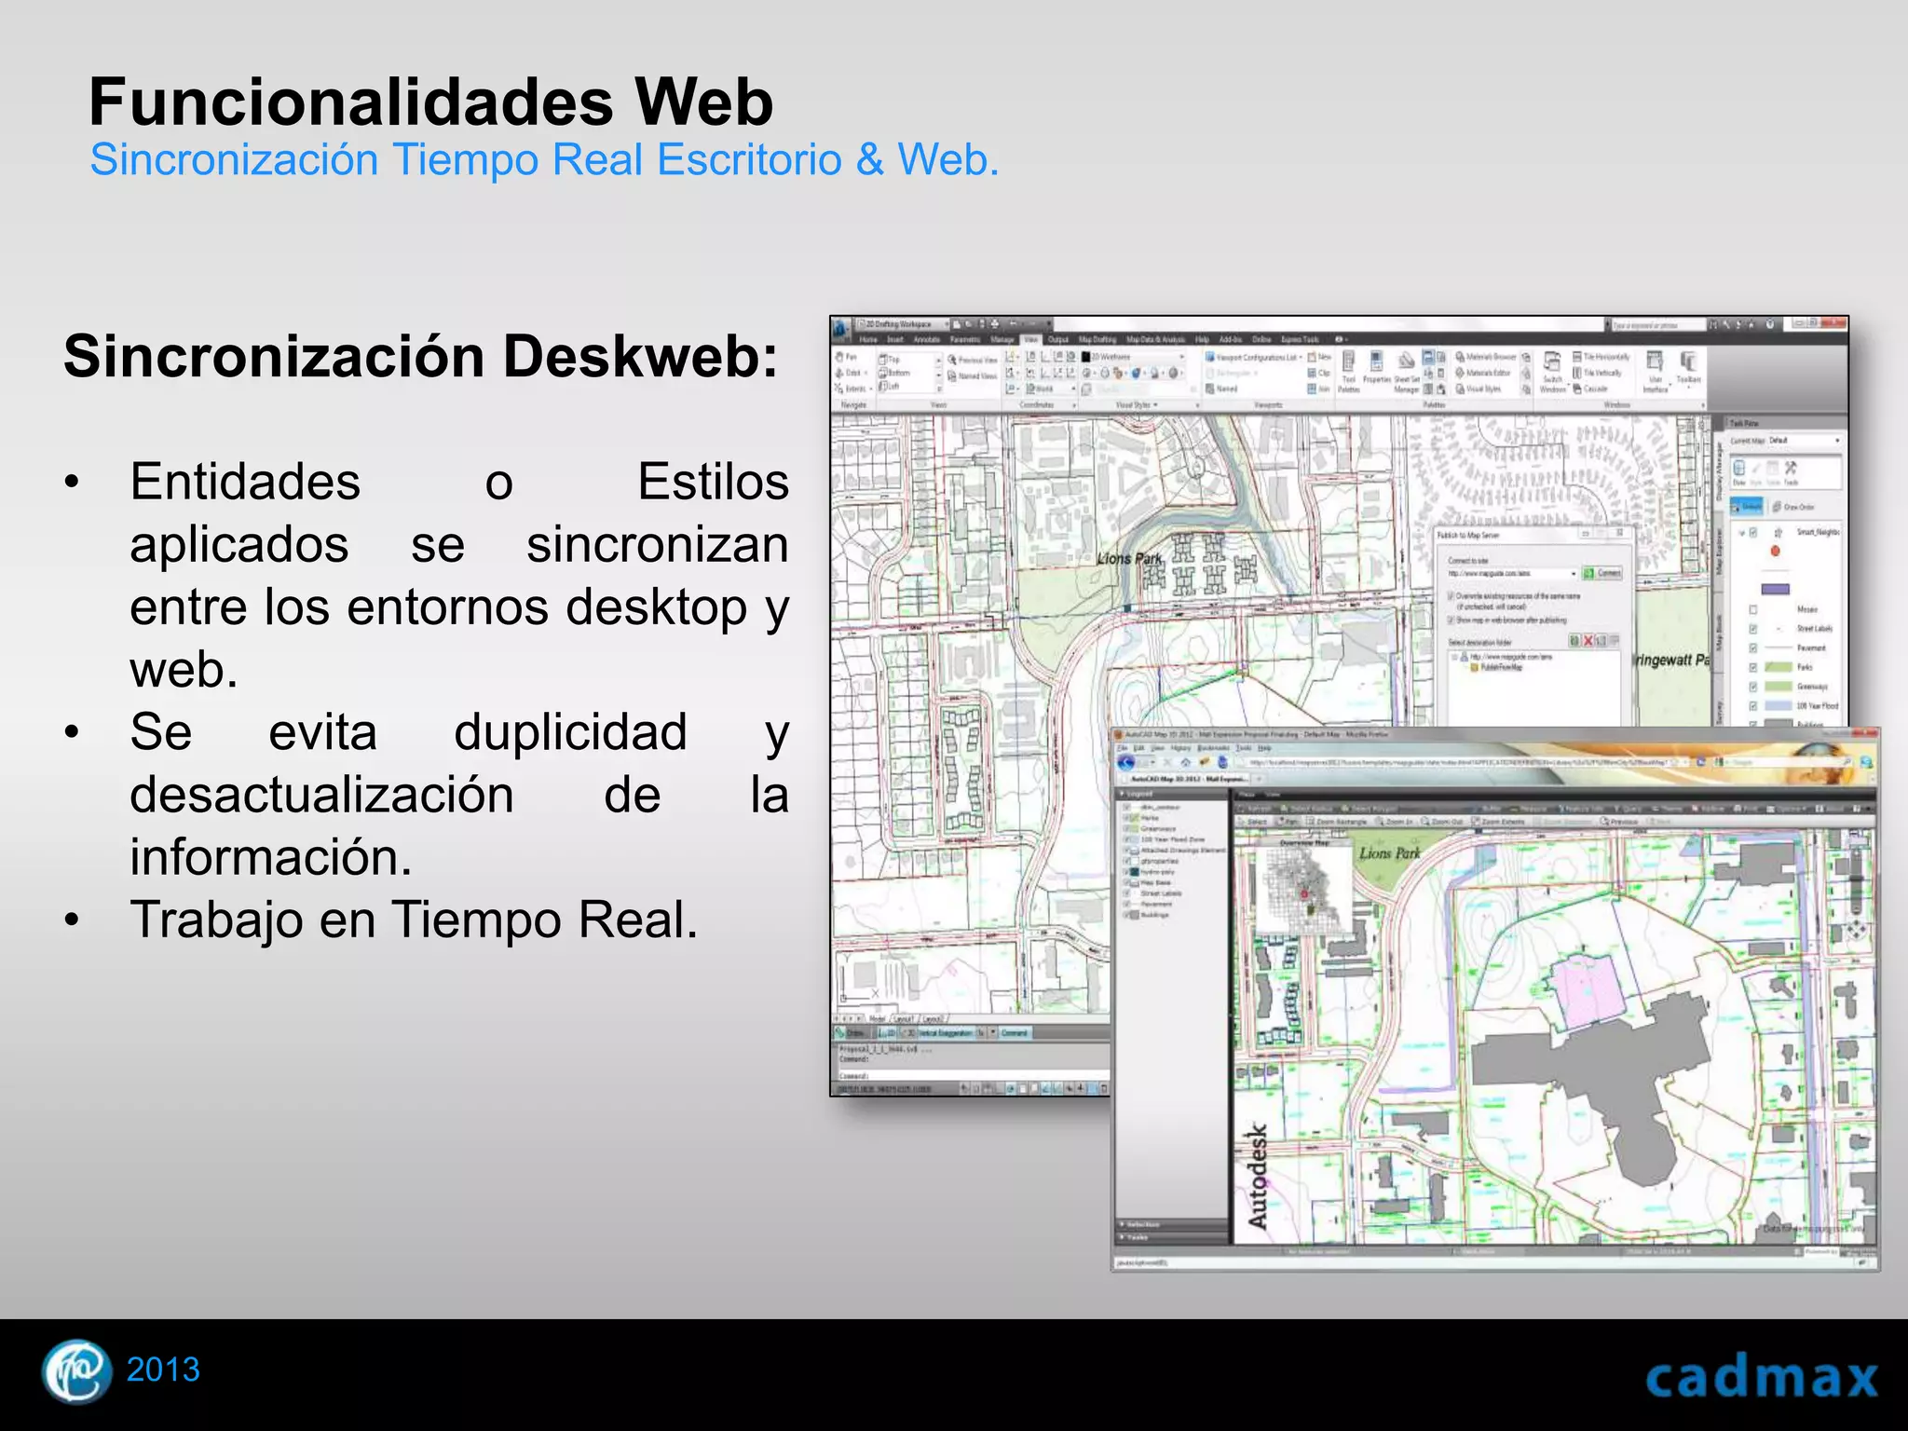Click the Switch Windows ribbon icon
This screenshot has height=1431, width=1908.
1552,371
